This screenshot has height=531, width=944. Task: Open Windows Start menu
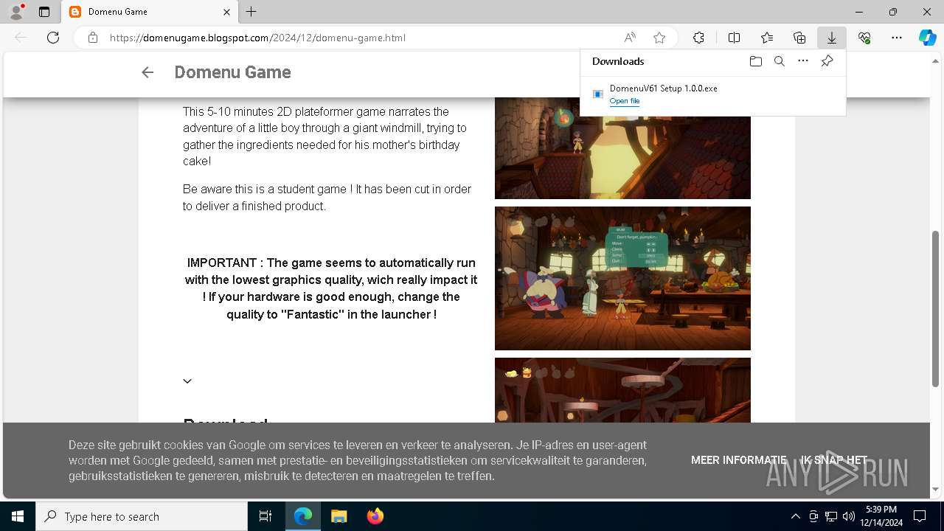[x=18, y=516]
